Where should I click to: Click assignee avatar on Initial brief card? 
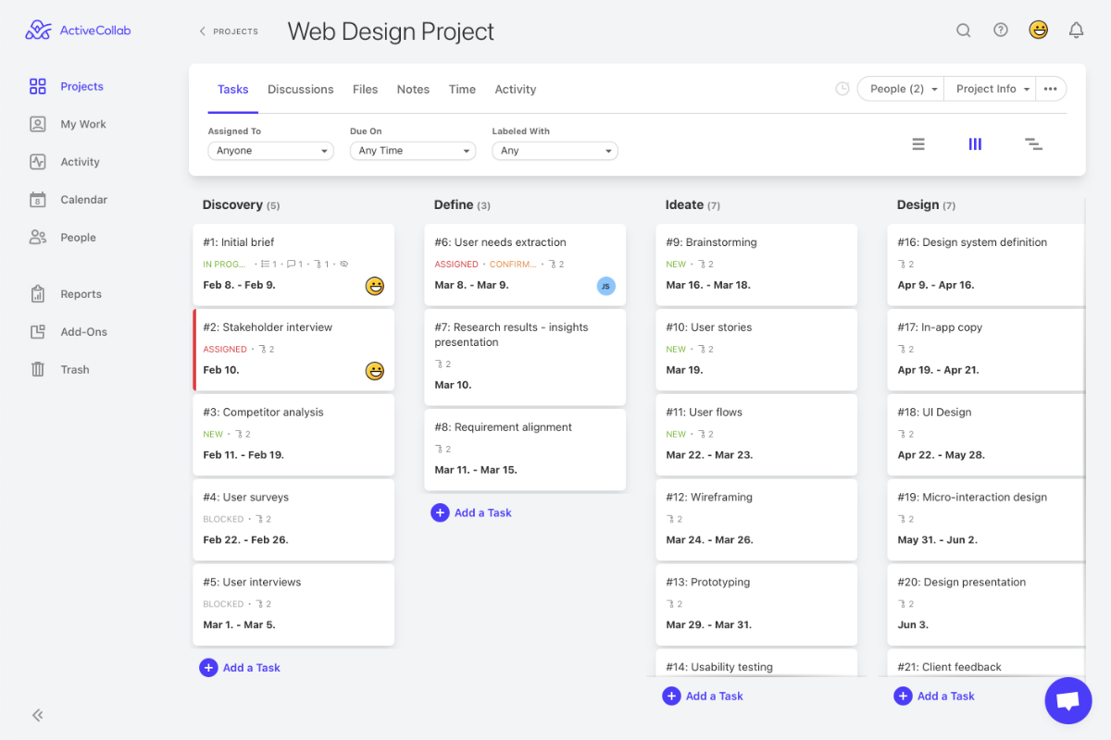[375, 286]
